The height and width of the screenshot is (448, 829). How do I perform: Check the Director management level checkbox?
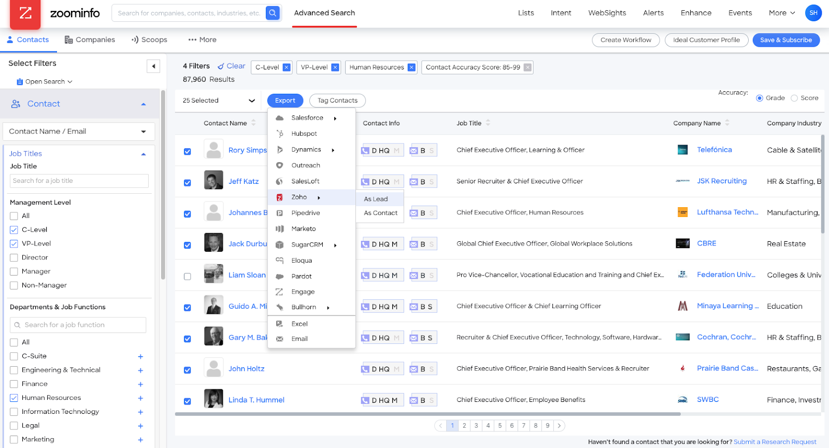14,257
